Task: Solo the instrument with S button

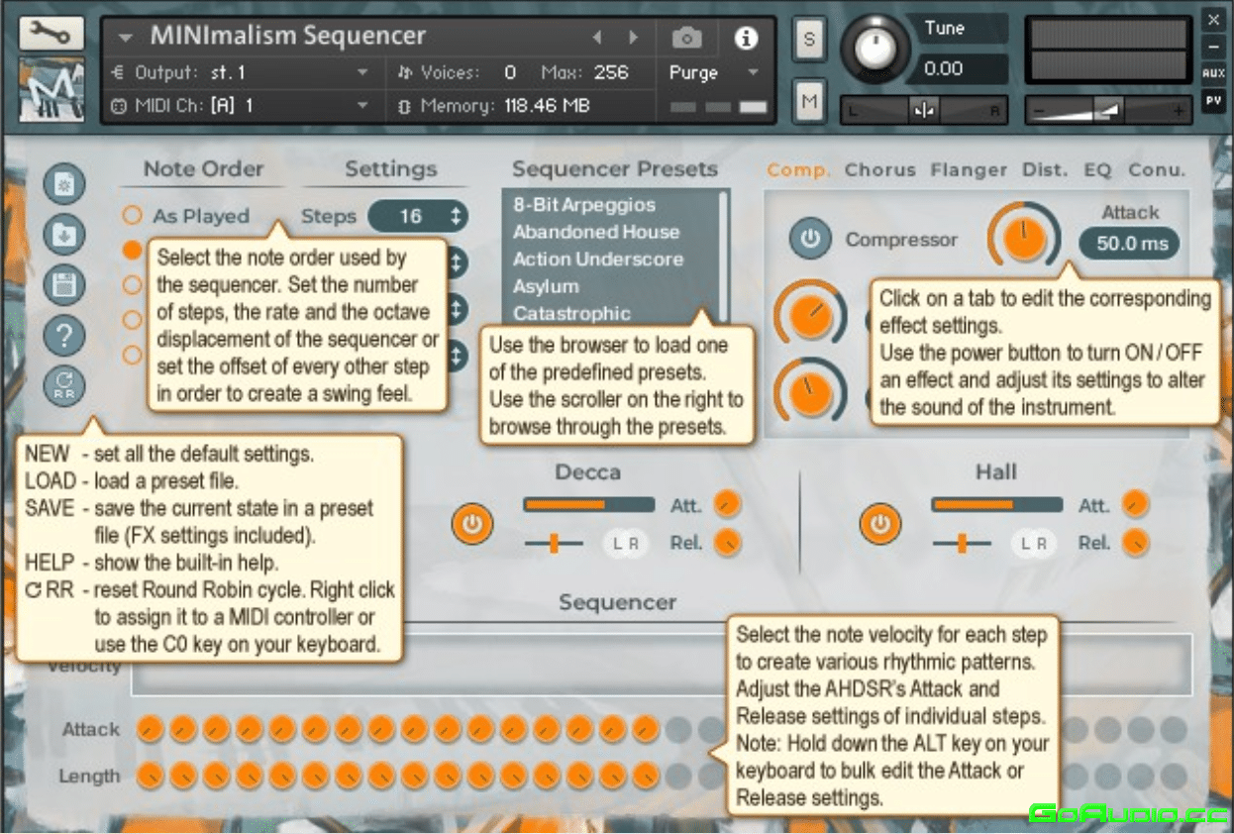Action: tap(809, 40)
